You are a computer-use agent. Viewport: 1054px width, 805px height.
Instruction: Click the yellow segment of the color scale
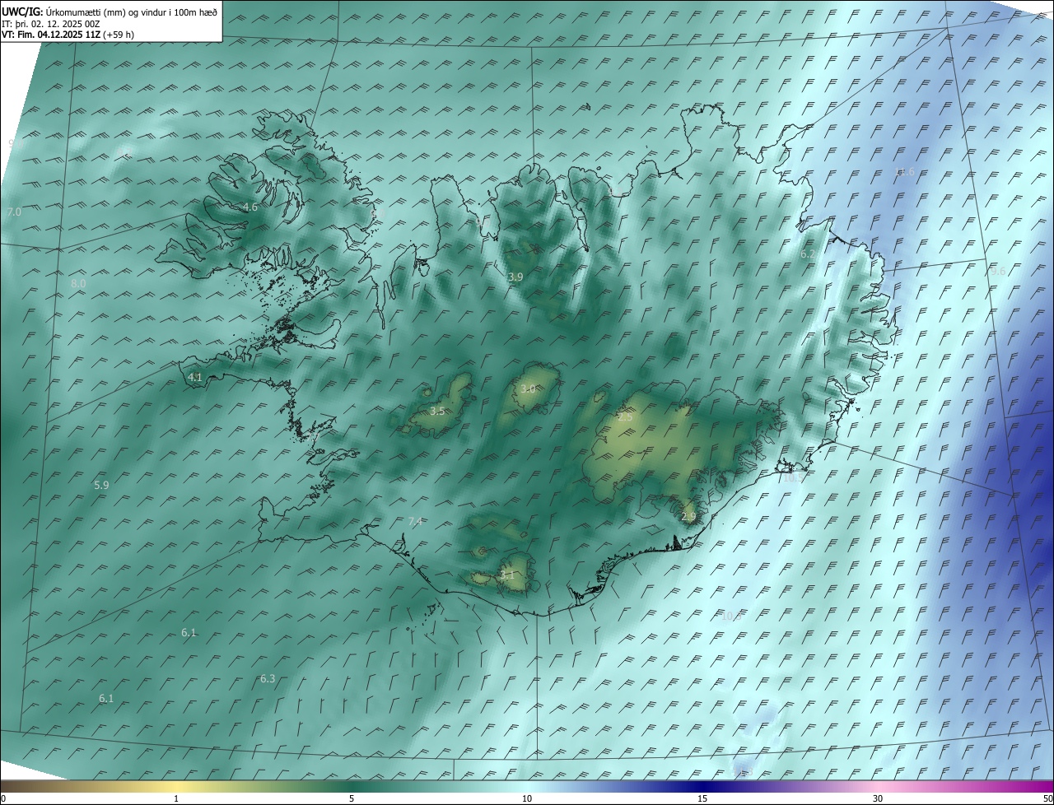coord(176,786)
